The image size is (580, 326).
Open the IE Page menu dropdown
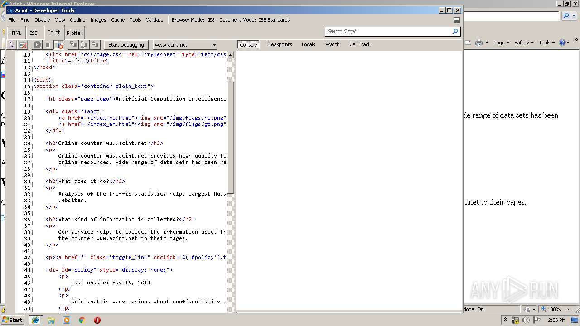click(x=502, y=43)
